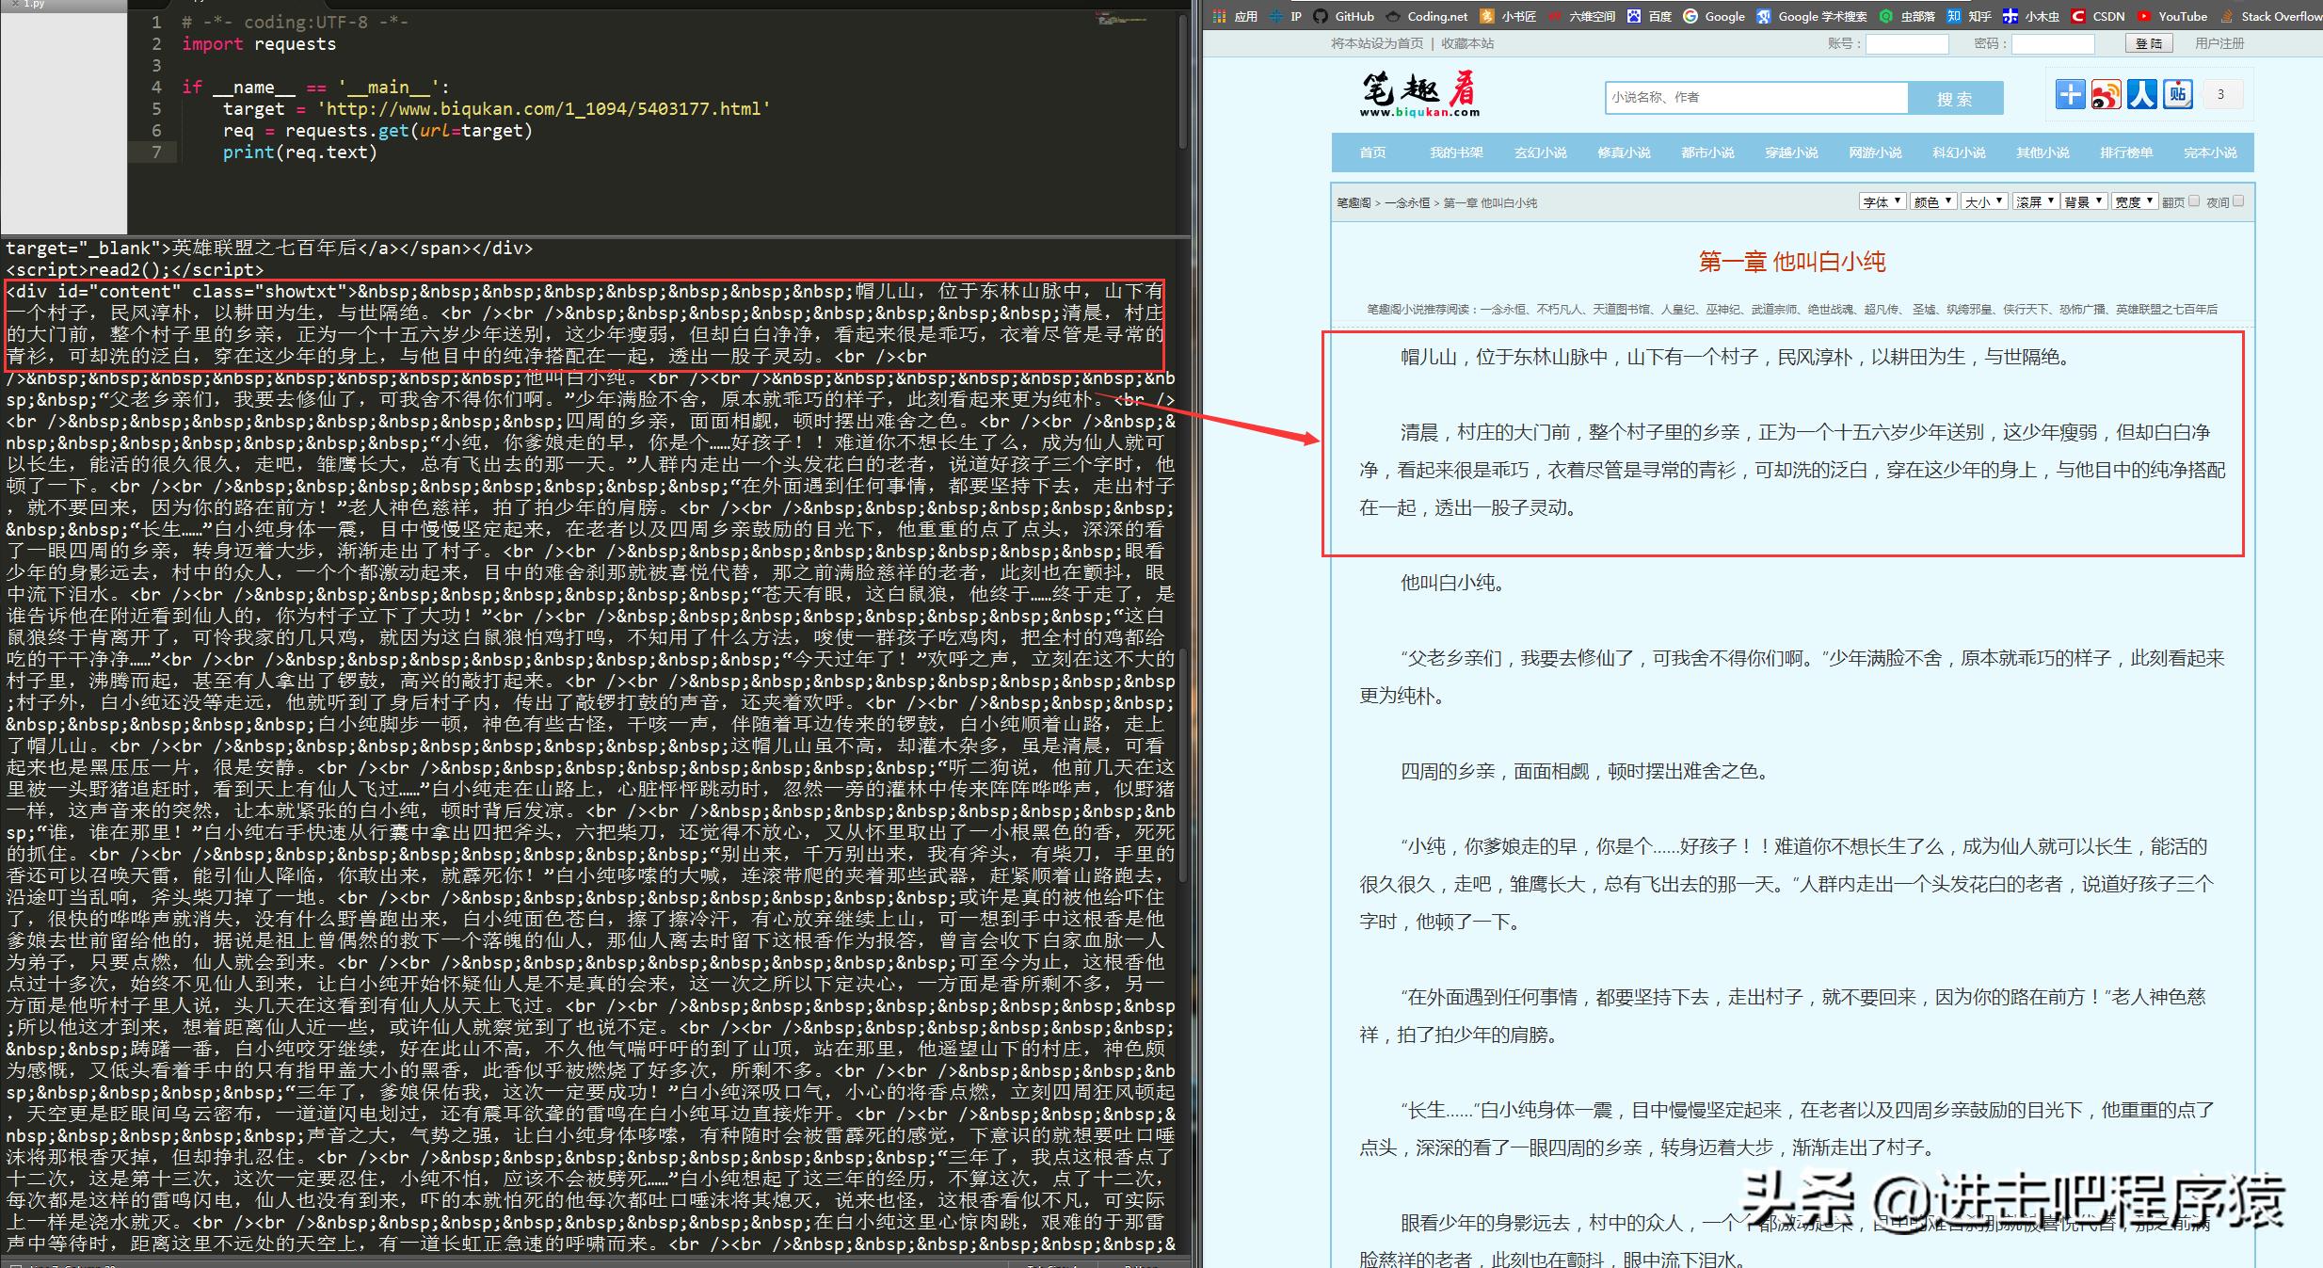The width and height of the screenshot is (2323, 1268).
Task: Open recommended novel 不朽凡人
Action: coord(1560,309)
